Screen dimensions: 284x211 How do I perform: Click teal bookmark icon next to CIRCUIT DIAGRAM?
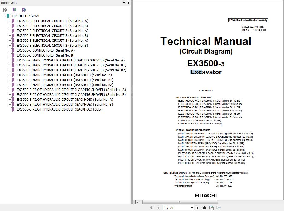click(8, 16)
